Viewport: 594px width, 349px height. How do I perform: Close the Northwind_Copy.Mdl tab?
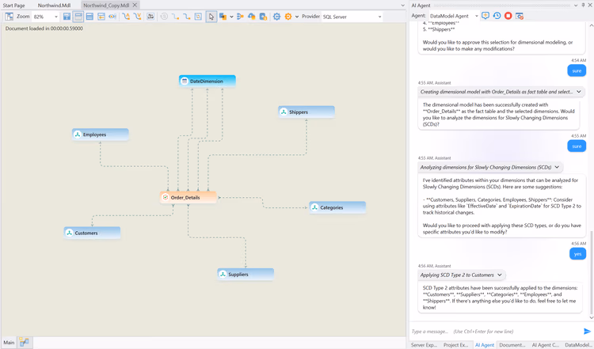click(x=135, y=5)
